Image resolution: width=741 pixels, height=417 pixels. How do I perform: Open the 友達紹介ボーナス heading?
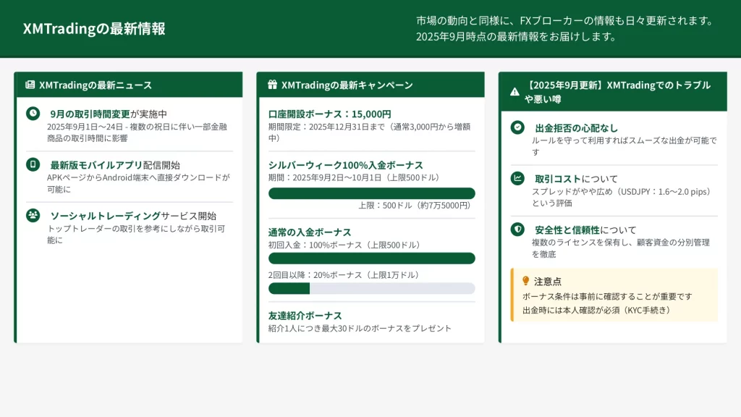(305, 315)
